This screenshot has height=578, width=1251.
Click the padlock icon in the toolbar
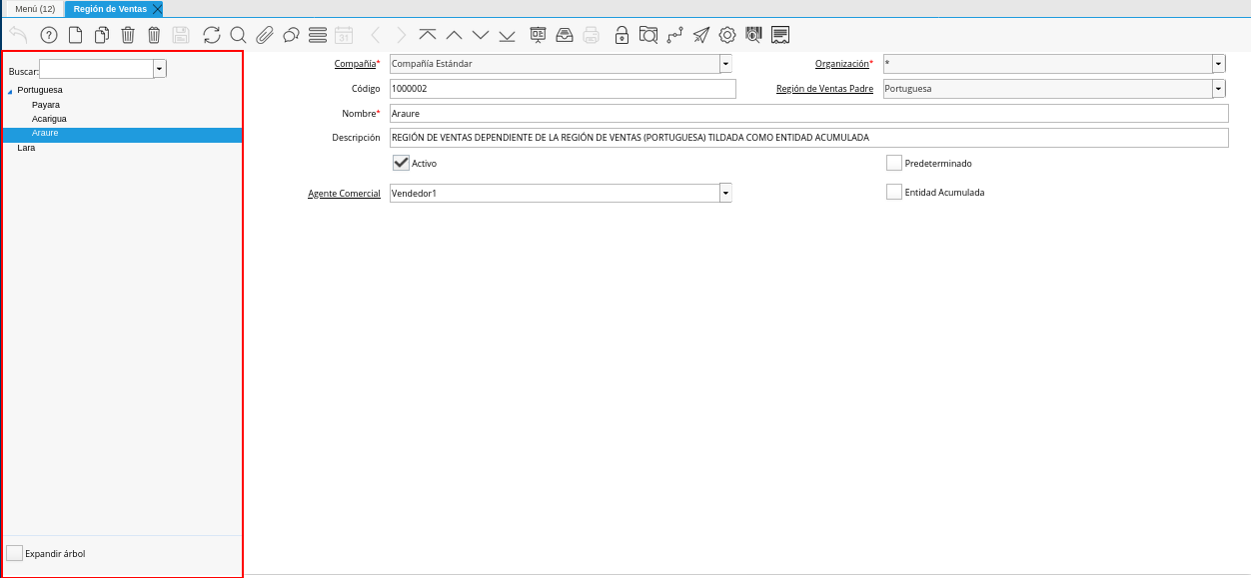click(x=622, y=35)
